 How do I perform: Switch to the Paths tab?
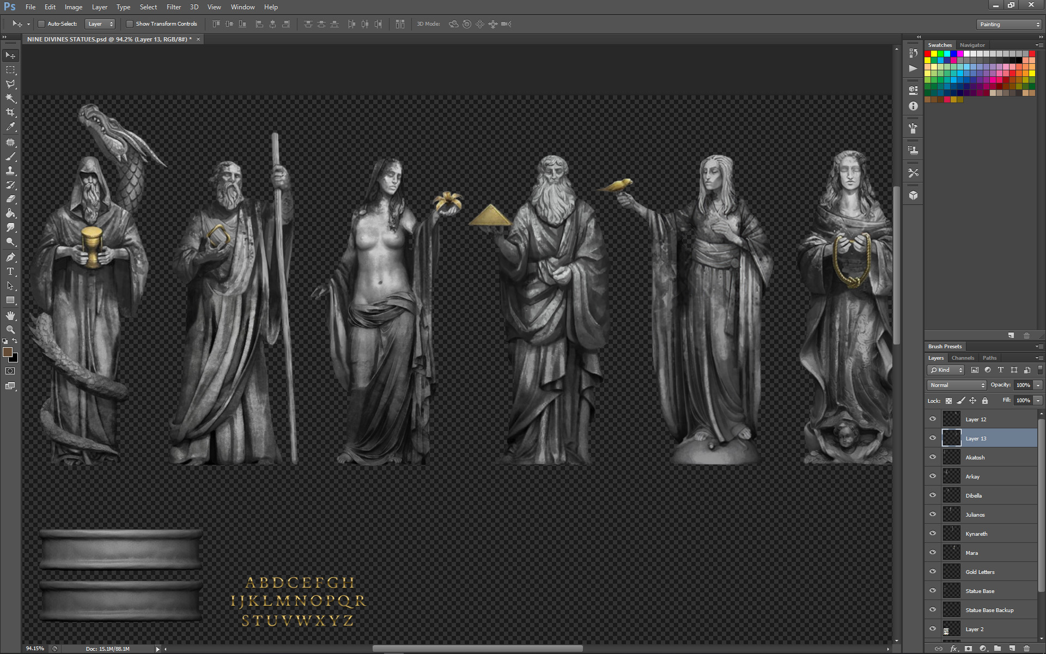(989, 358)
